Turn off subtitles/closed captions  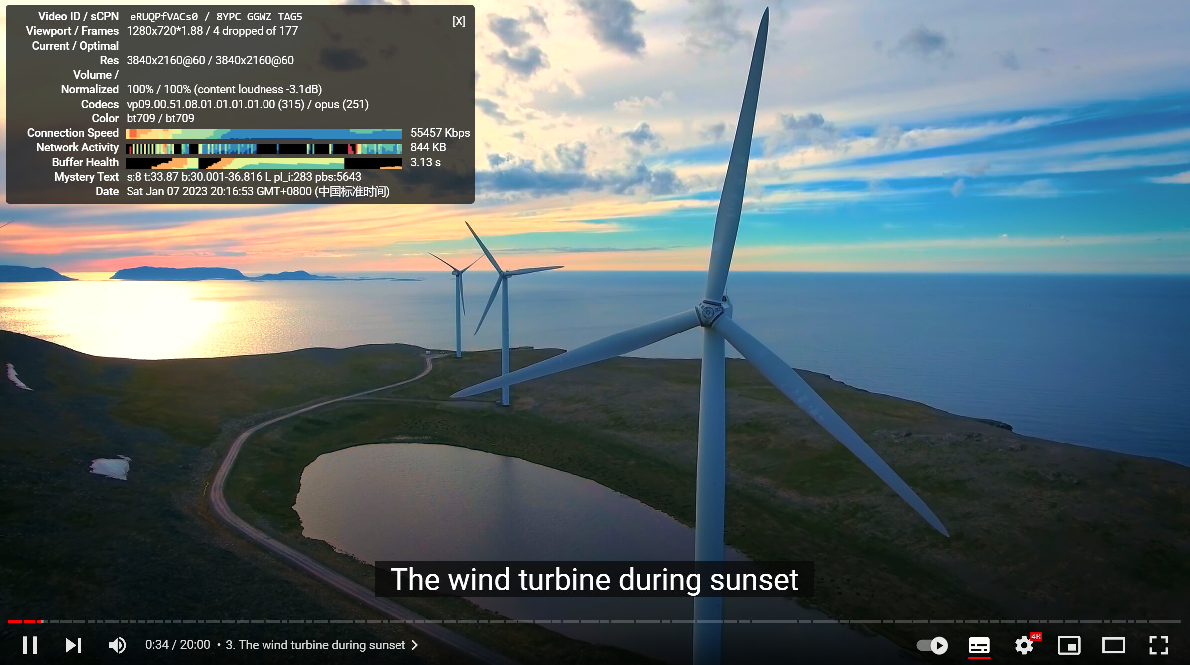coord(979,645)
